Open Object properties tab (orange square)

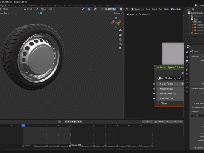[x=187, y=79]
